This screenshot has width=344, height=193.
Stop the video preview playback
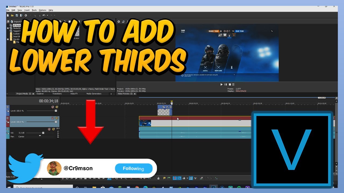click(230, 84)
